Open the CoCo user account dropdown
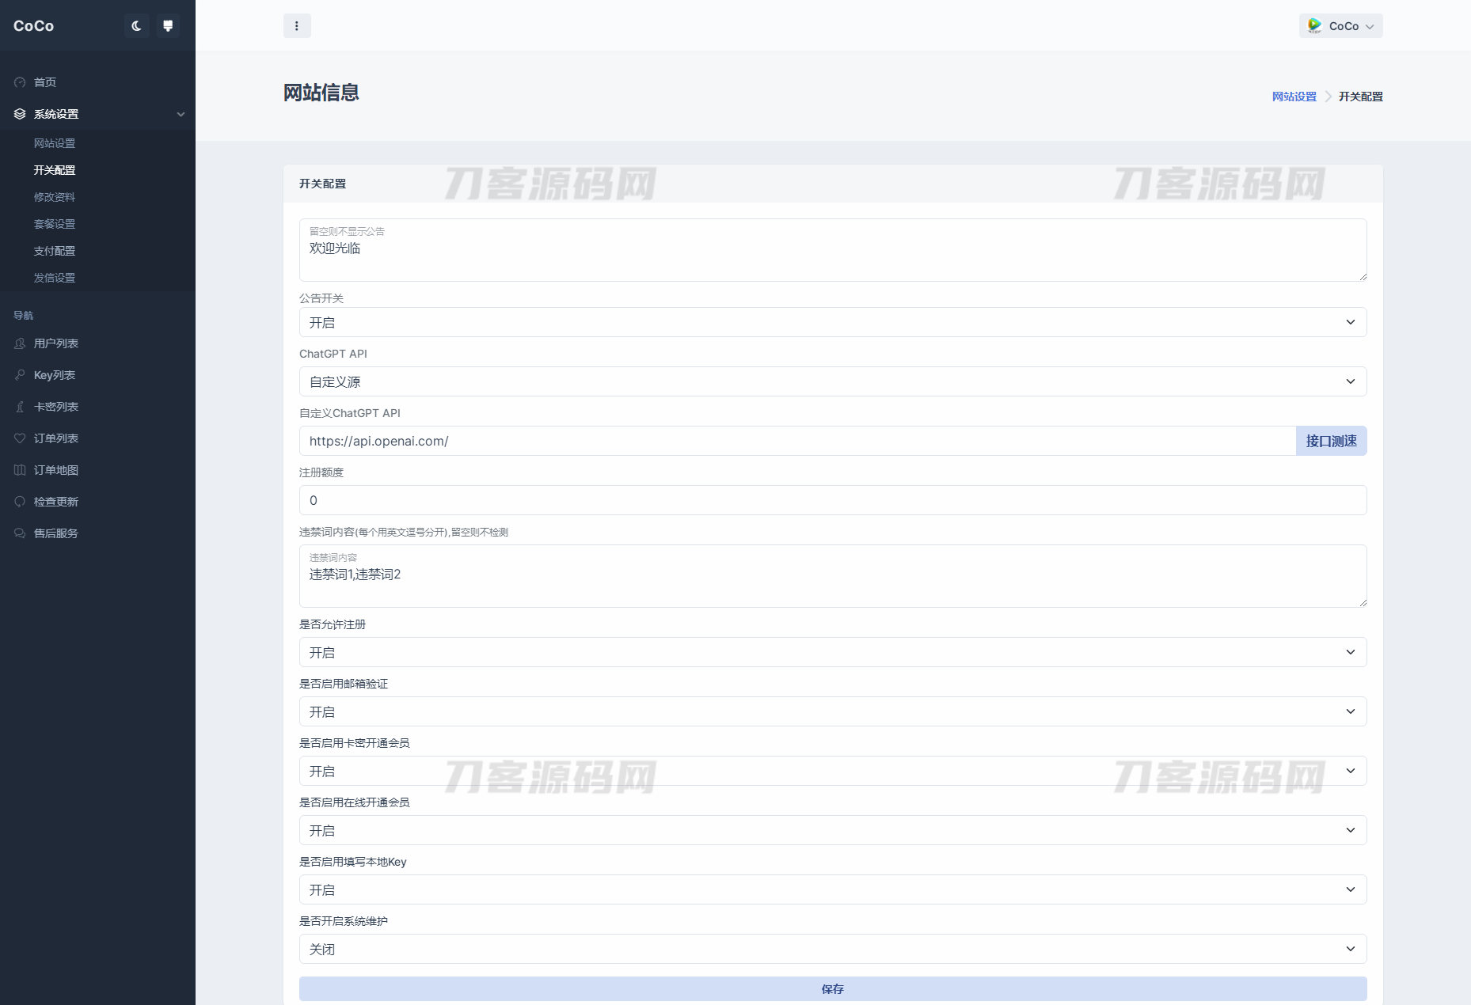 (x=1340, y=26)
